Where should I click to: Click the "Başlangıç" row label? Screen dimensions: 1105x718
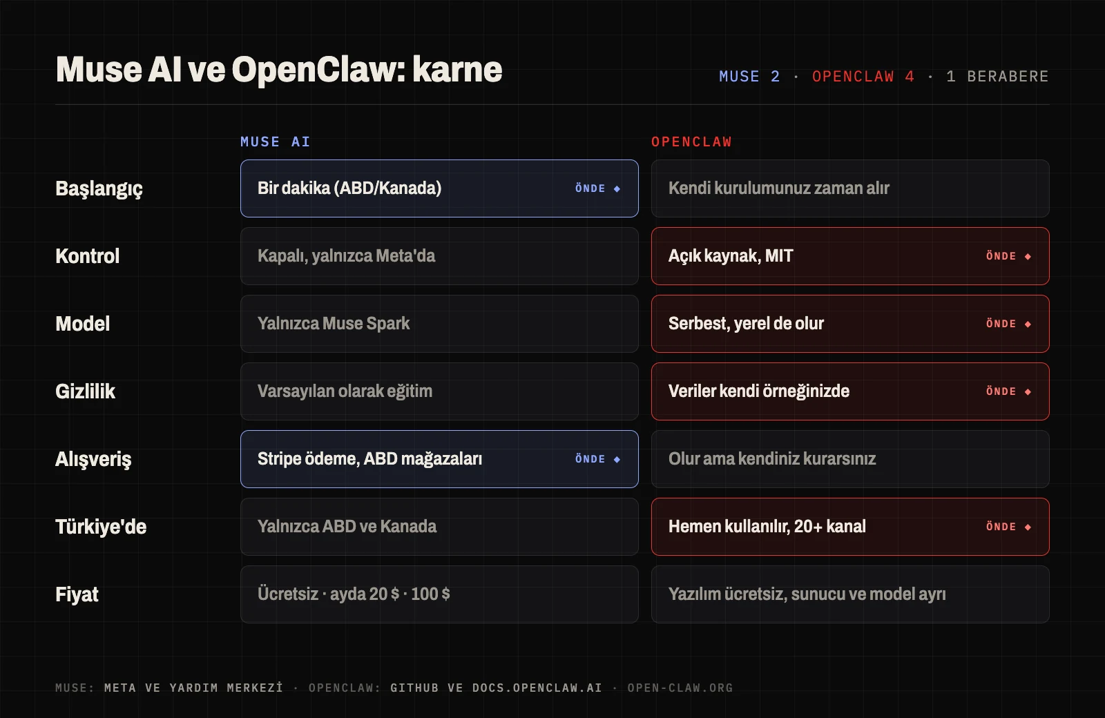99,188
